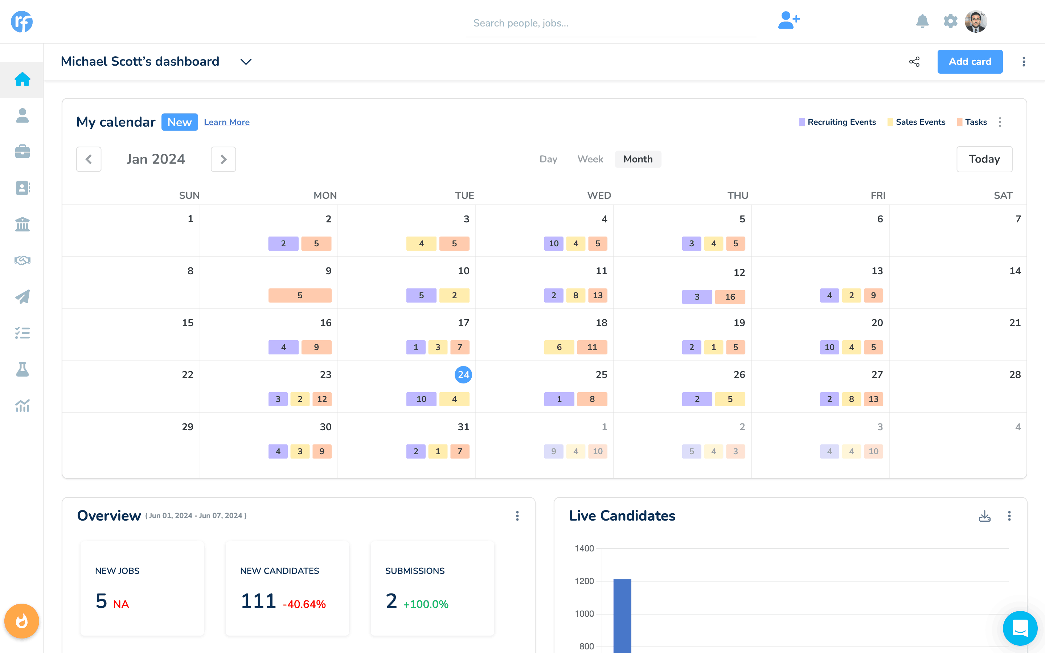Open Placements via the handshake icon
Image resolution: width=1045 pixels, height=653 pixels.
click(22, 260)
